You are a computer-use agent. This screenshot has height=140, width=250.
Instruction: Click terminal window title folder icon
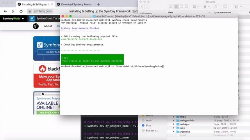(x=94, y=16)
